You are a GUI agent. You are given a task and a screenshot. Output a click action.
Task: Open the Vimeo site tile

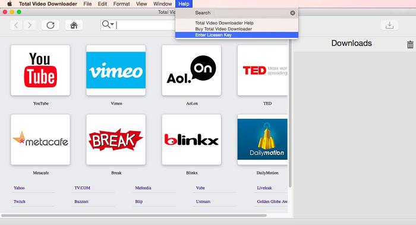[x=116, y=70]
